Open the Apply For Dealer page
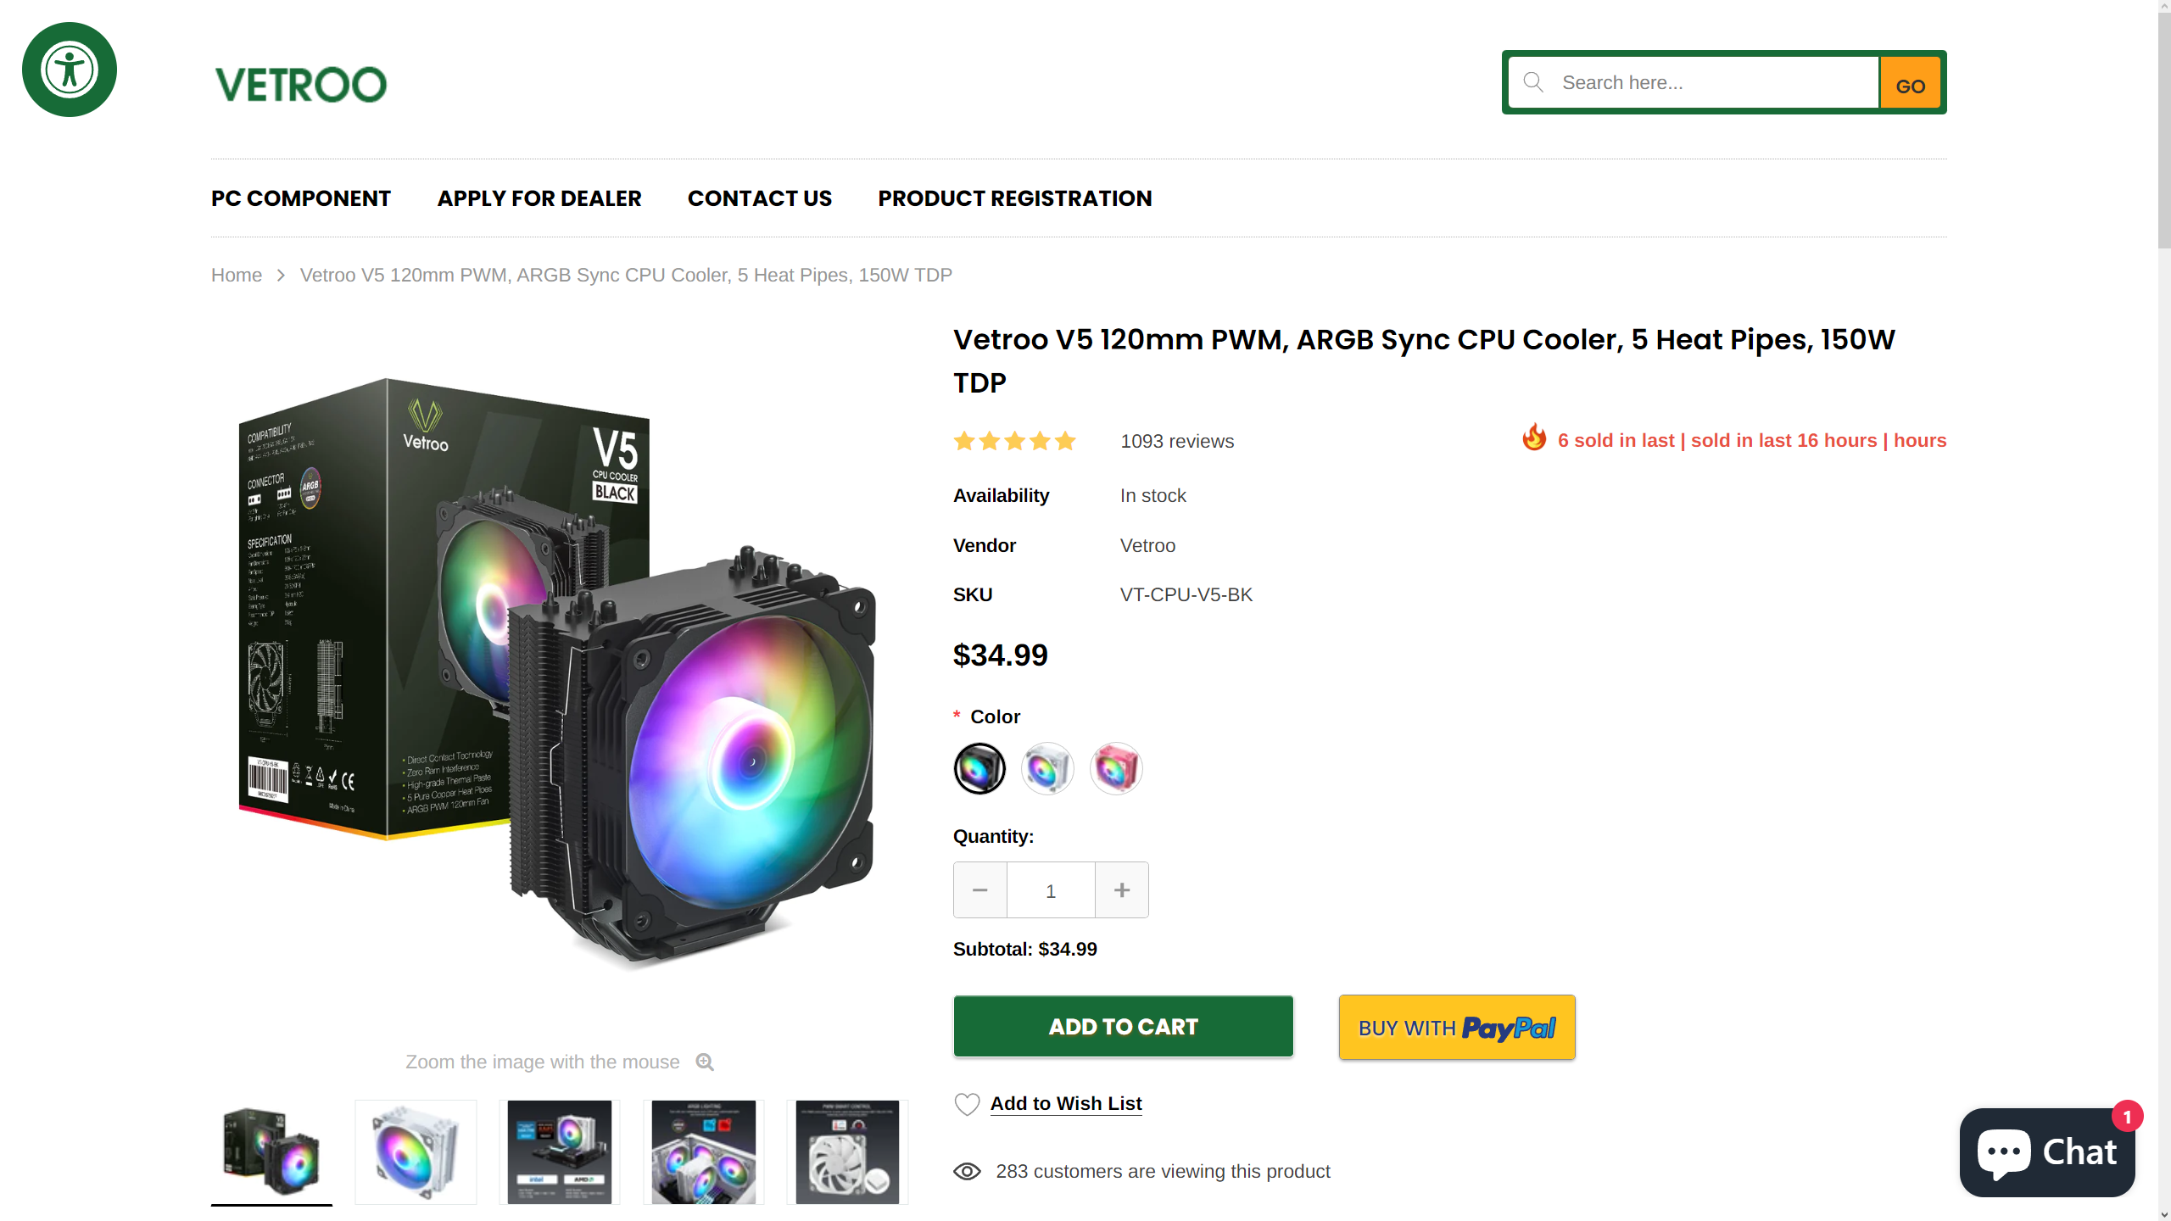The height and width of the screenshot is (1221, 2171). point(539,198)
